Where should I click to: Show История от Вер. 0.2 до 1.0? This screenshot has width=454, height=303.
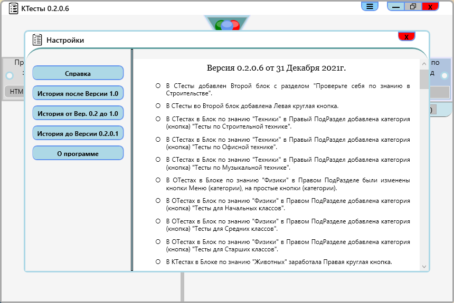78,113
